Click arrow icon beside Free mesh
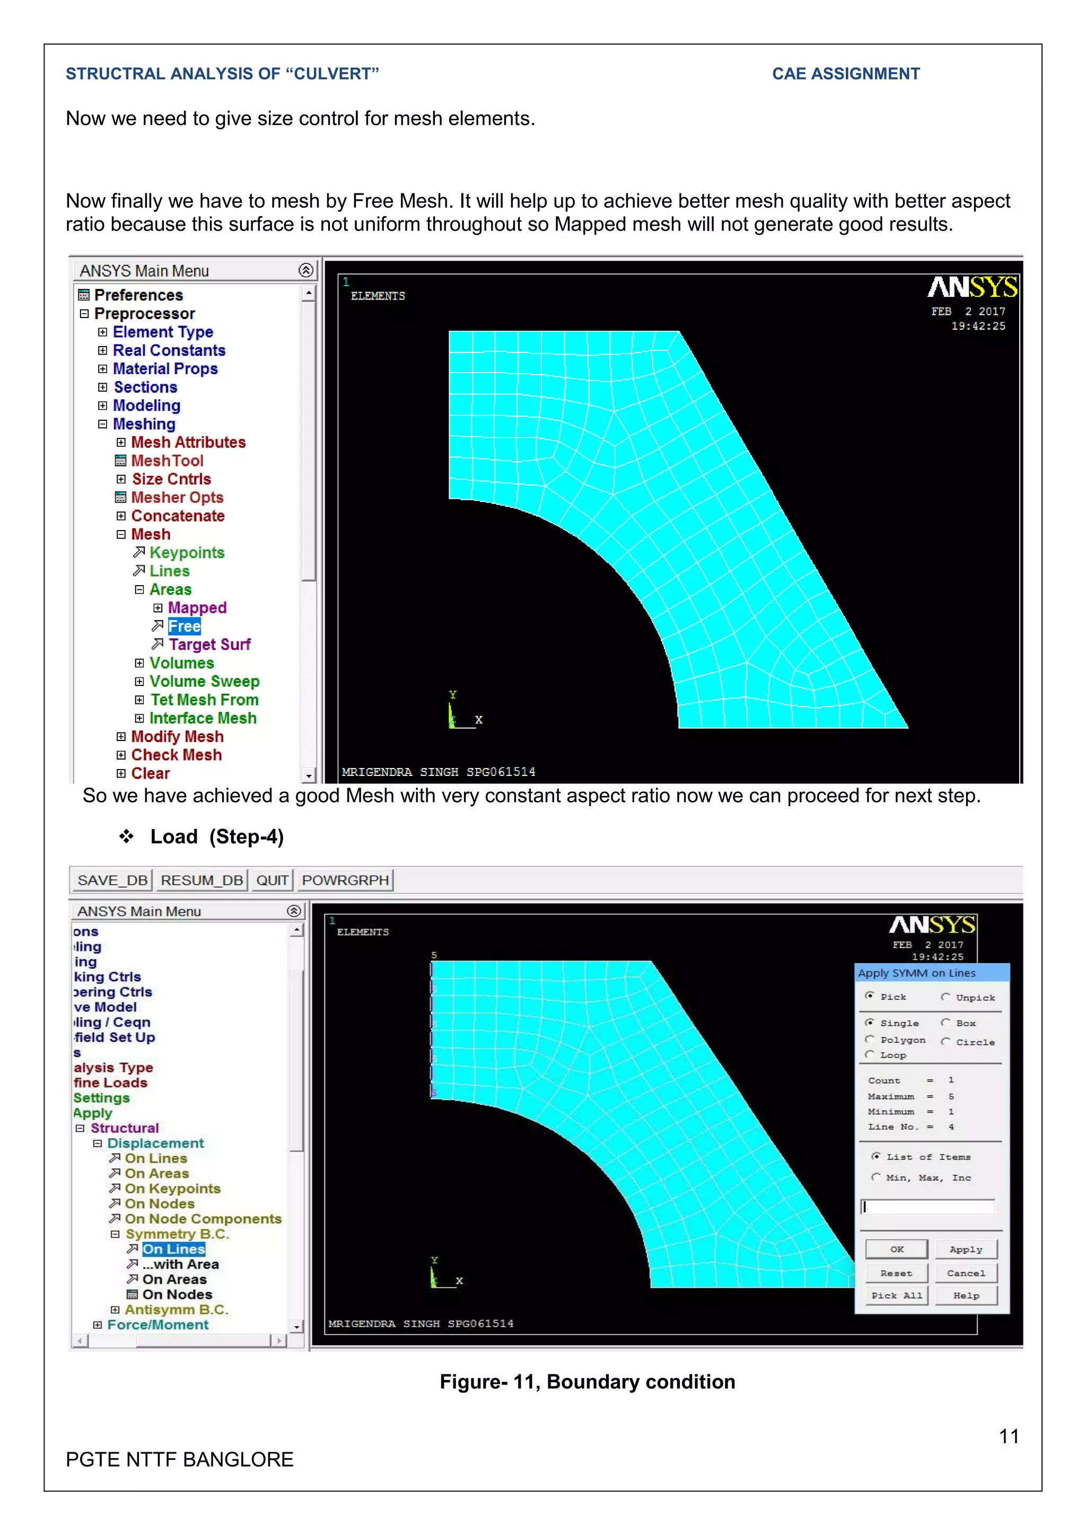1086x1535 pixels. point(157,626)
